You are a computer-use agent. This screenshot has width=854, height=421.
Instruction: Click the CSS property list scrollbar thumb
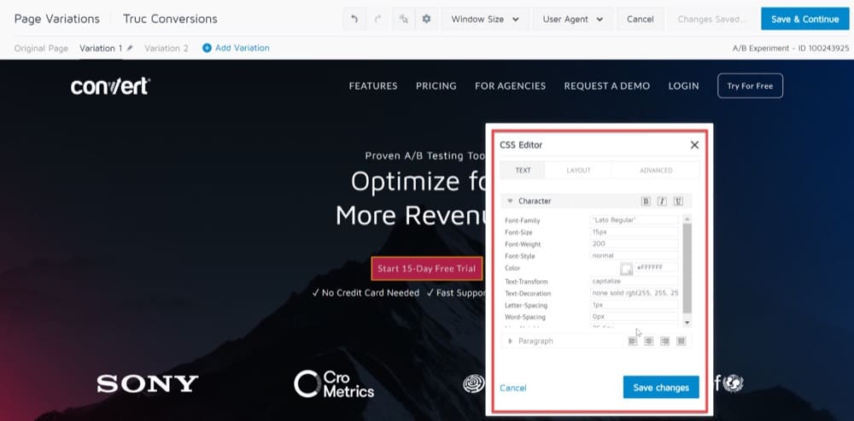click(x=687, y=268)
